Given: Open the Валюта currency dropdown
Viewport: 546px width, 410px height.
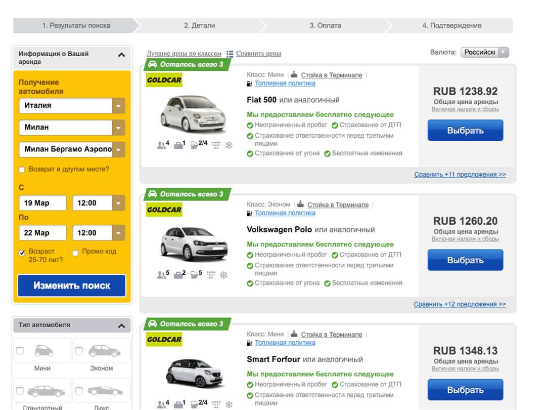Looking at the screenshot, I should [x=485, y=52].
